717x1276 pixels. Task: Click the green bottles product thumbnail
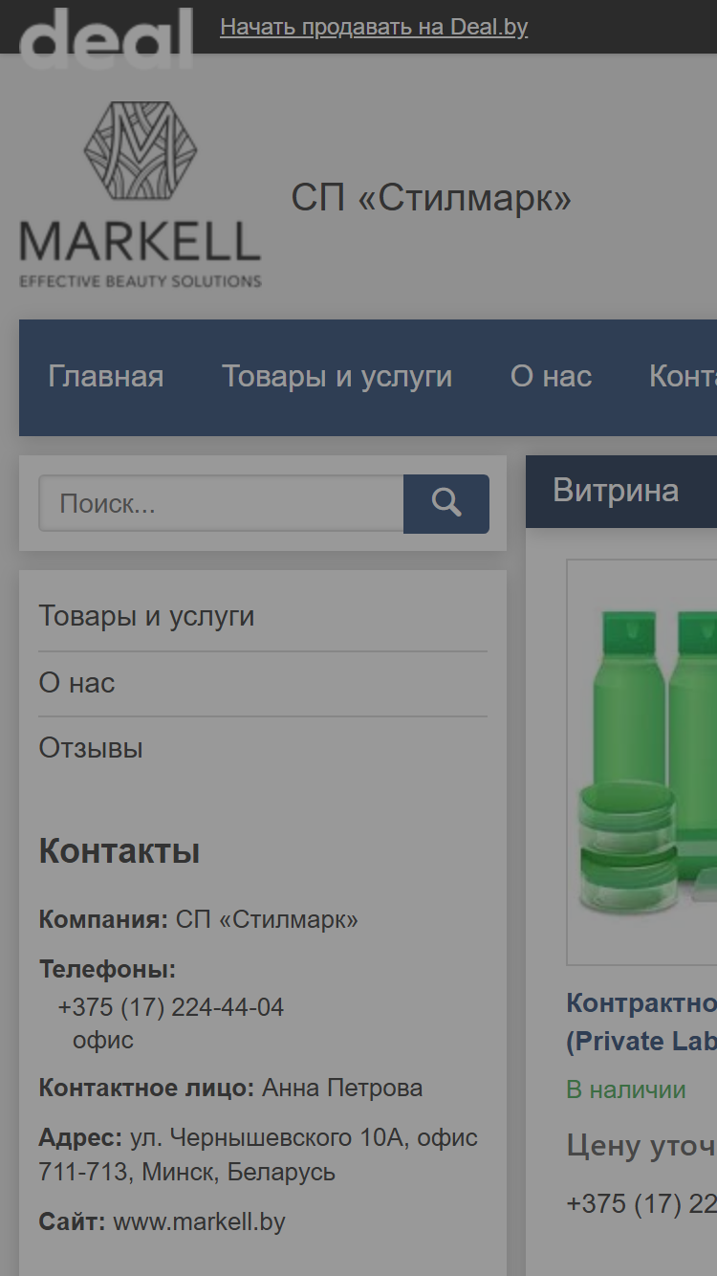642,762
